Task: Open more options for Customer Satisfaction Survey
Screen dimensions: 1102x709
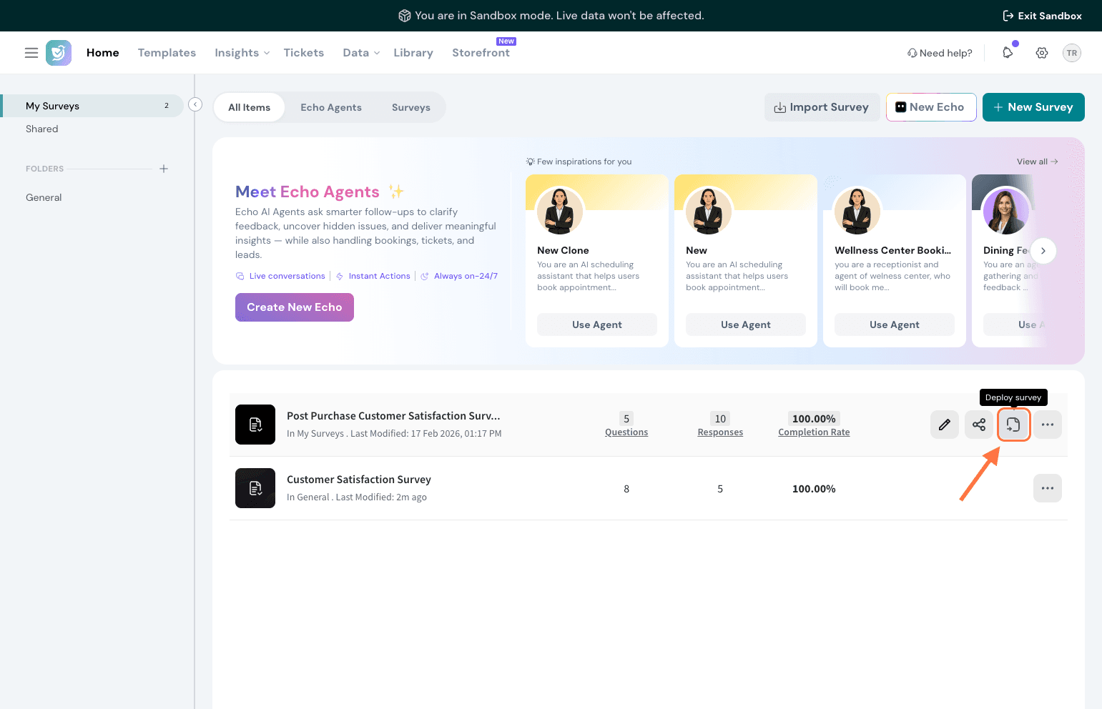Action: click(1047, 488)
